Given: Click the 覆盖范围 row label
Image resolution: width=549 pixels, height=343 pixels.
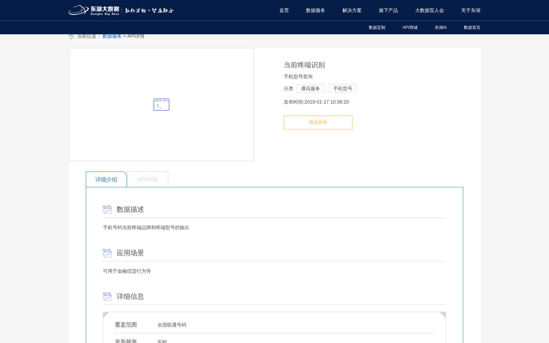Looking at the screenshot, I should [x=126, y=324].
